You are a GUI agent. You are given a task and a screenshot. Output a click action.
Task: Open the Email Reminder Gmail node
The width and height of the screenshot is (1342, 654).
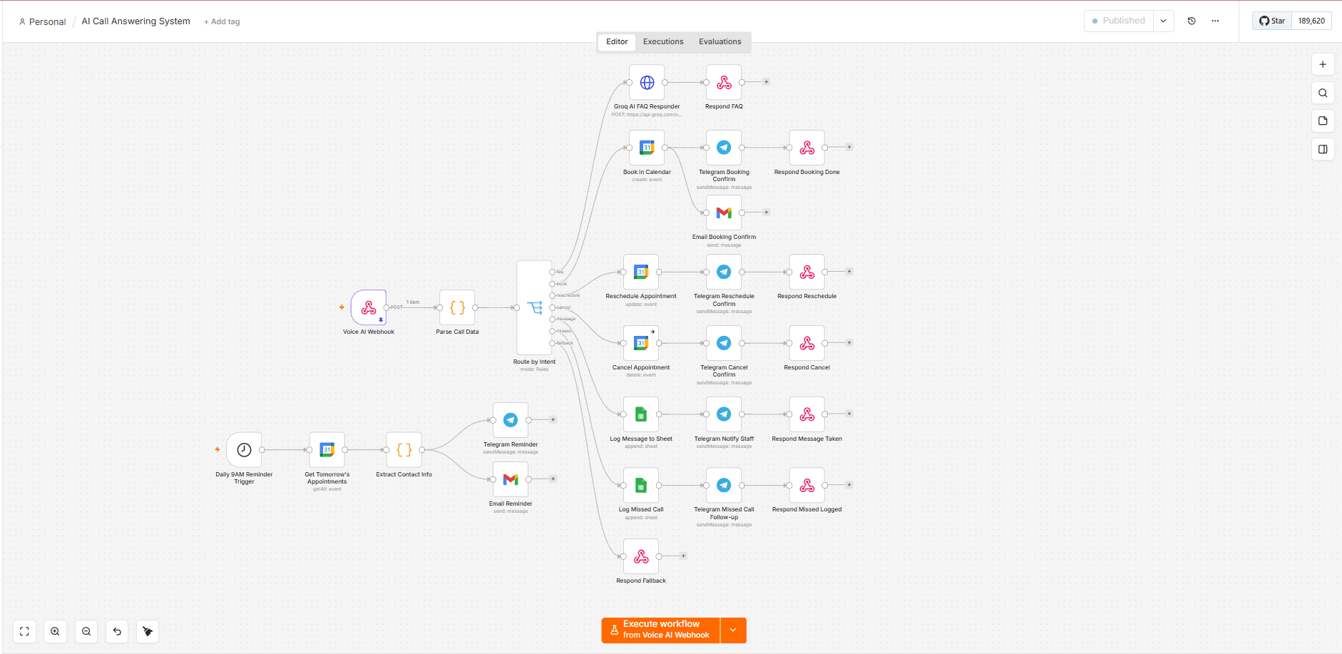point(511,479)
